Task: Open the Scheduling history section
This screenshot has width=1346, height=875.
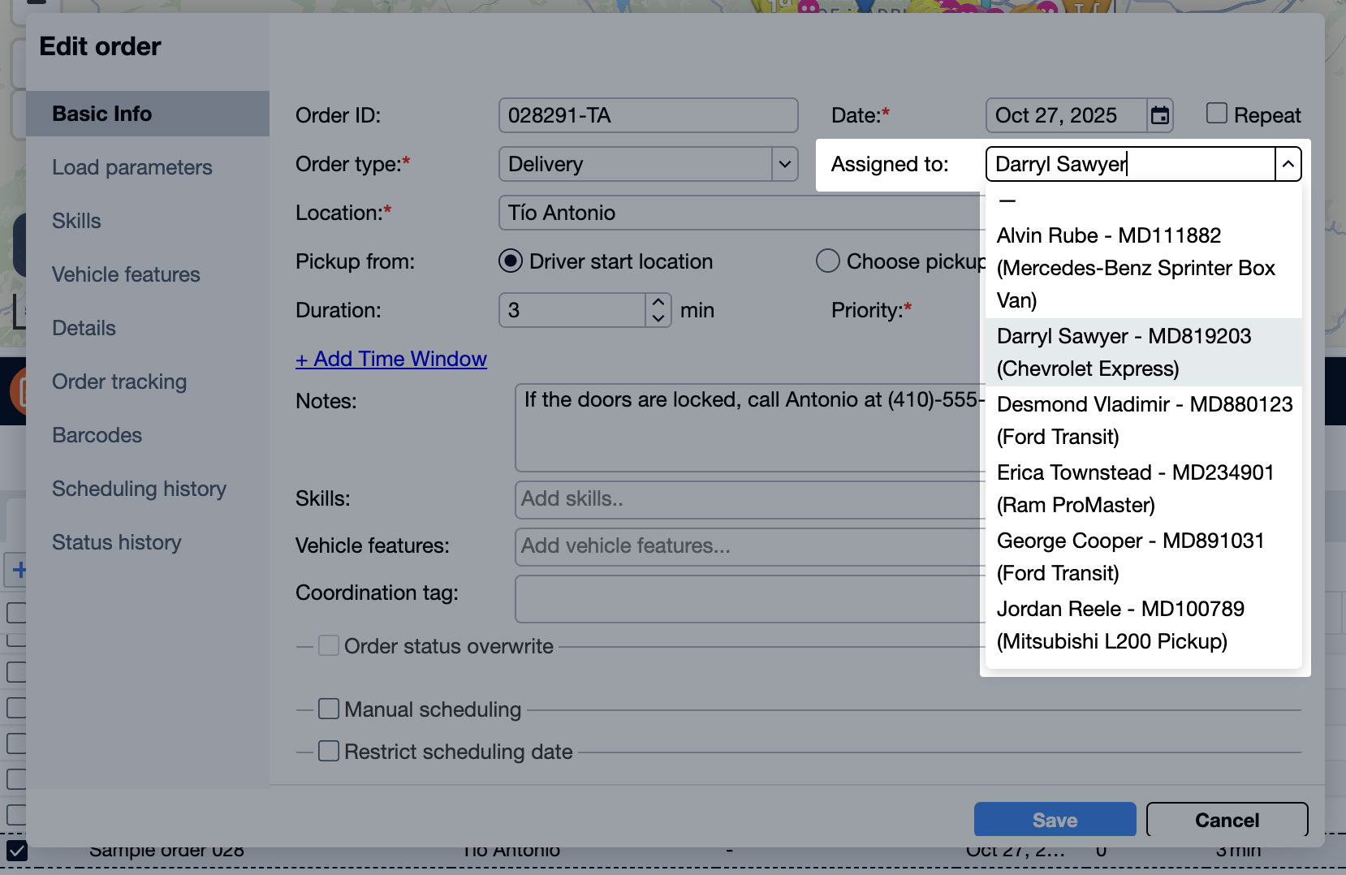Action: (139, 488)
